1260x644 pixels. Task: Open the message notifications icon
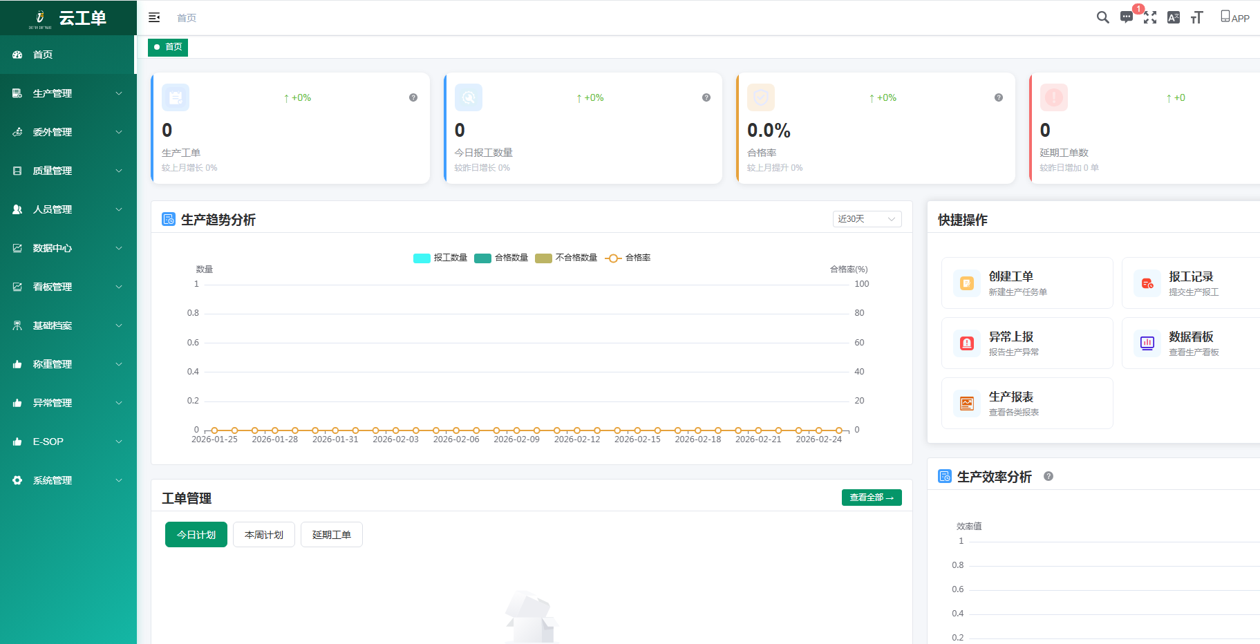tap(1127, 17)
